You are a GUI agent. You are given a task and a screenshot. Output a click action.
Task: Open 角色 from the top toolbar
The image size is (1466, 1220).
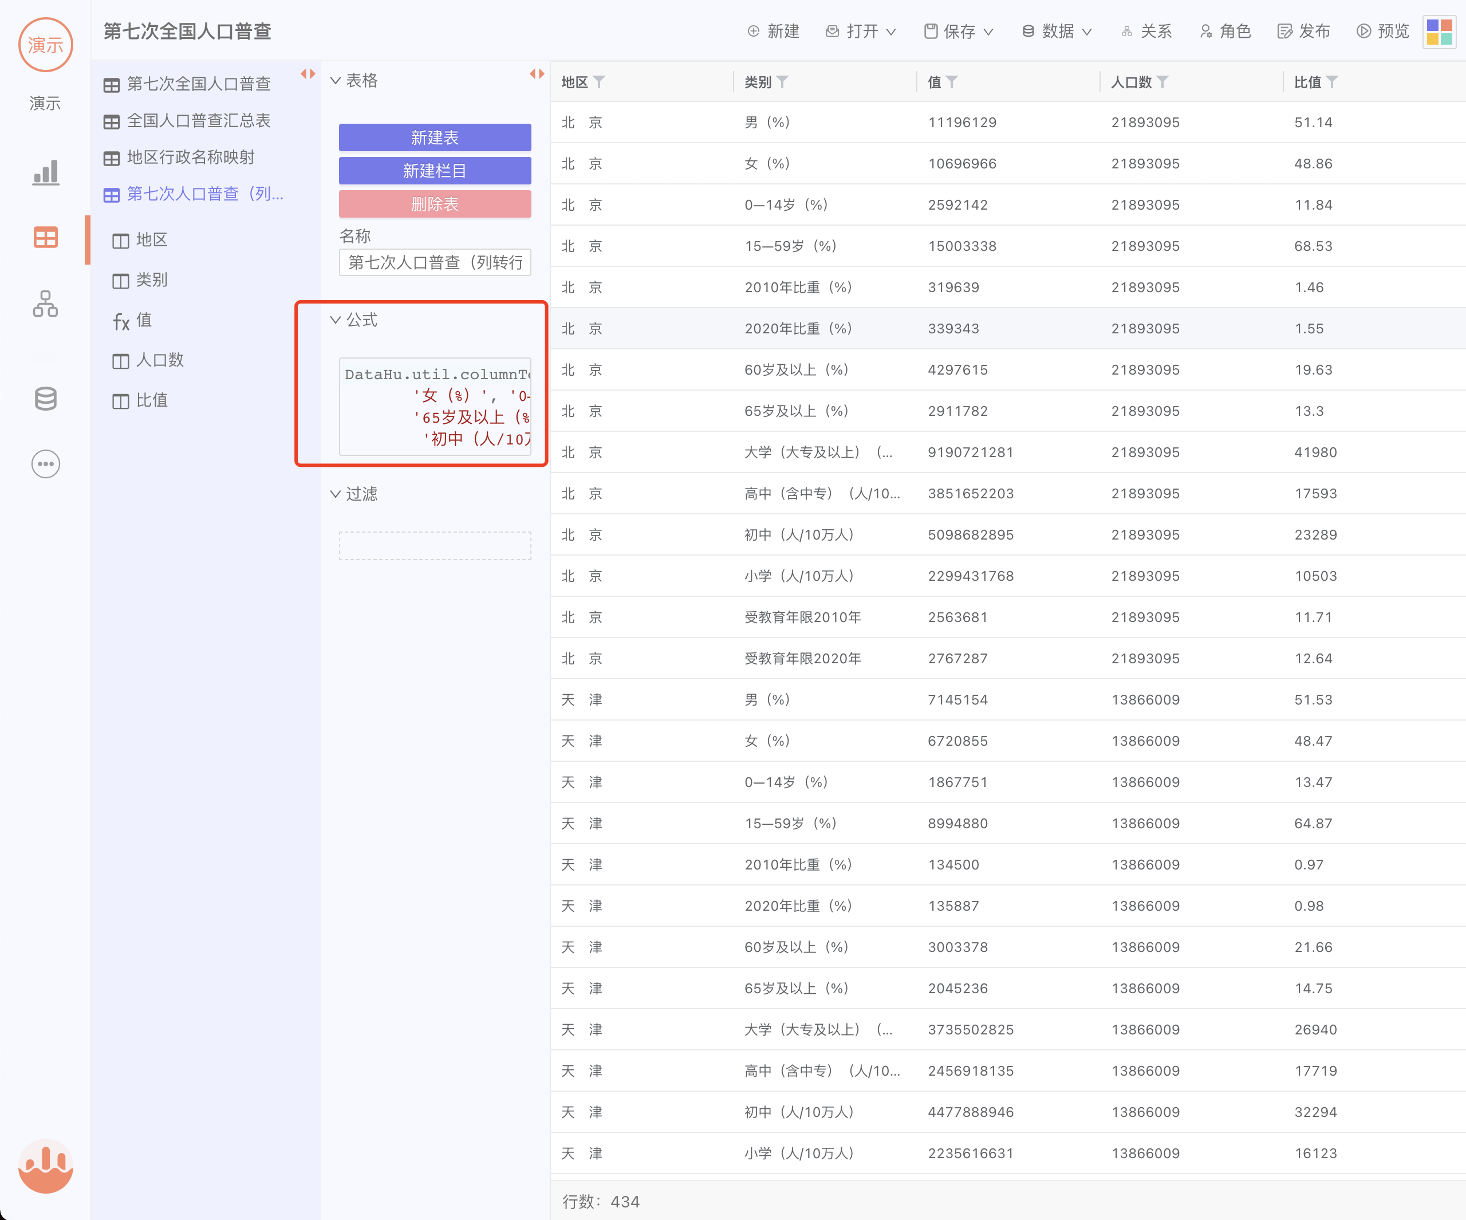point(1225,32)
